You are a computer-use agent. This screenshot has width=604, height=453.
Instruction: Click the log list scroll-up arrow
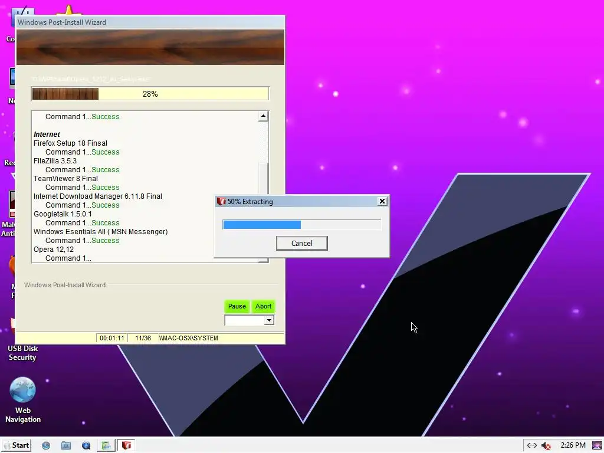pos(263,116)
